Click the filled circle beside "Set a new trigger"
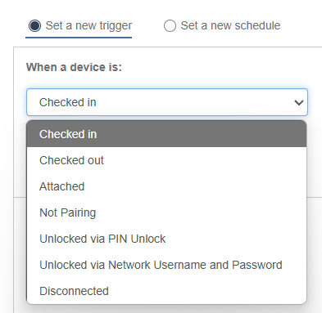 tap(34, 26)
